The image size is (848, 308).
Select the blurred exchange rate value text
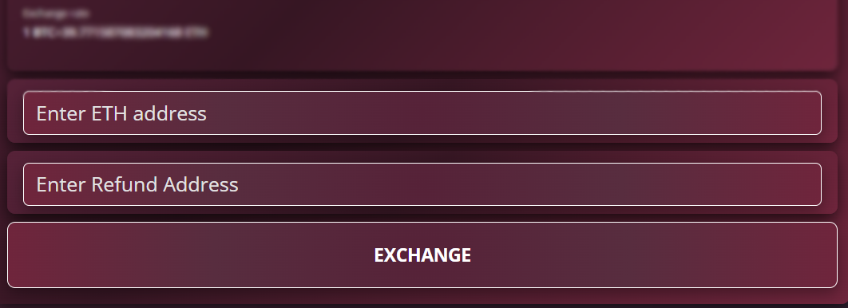point(115,33)
